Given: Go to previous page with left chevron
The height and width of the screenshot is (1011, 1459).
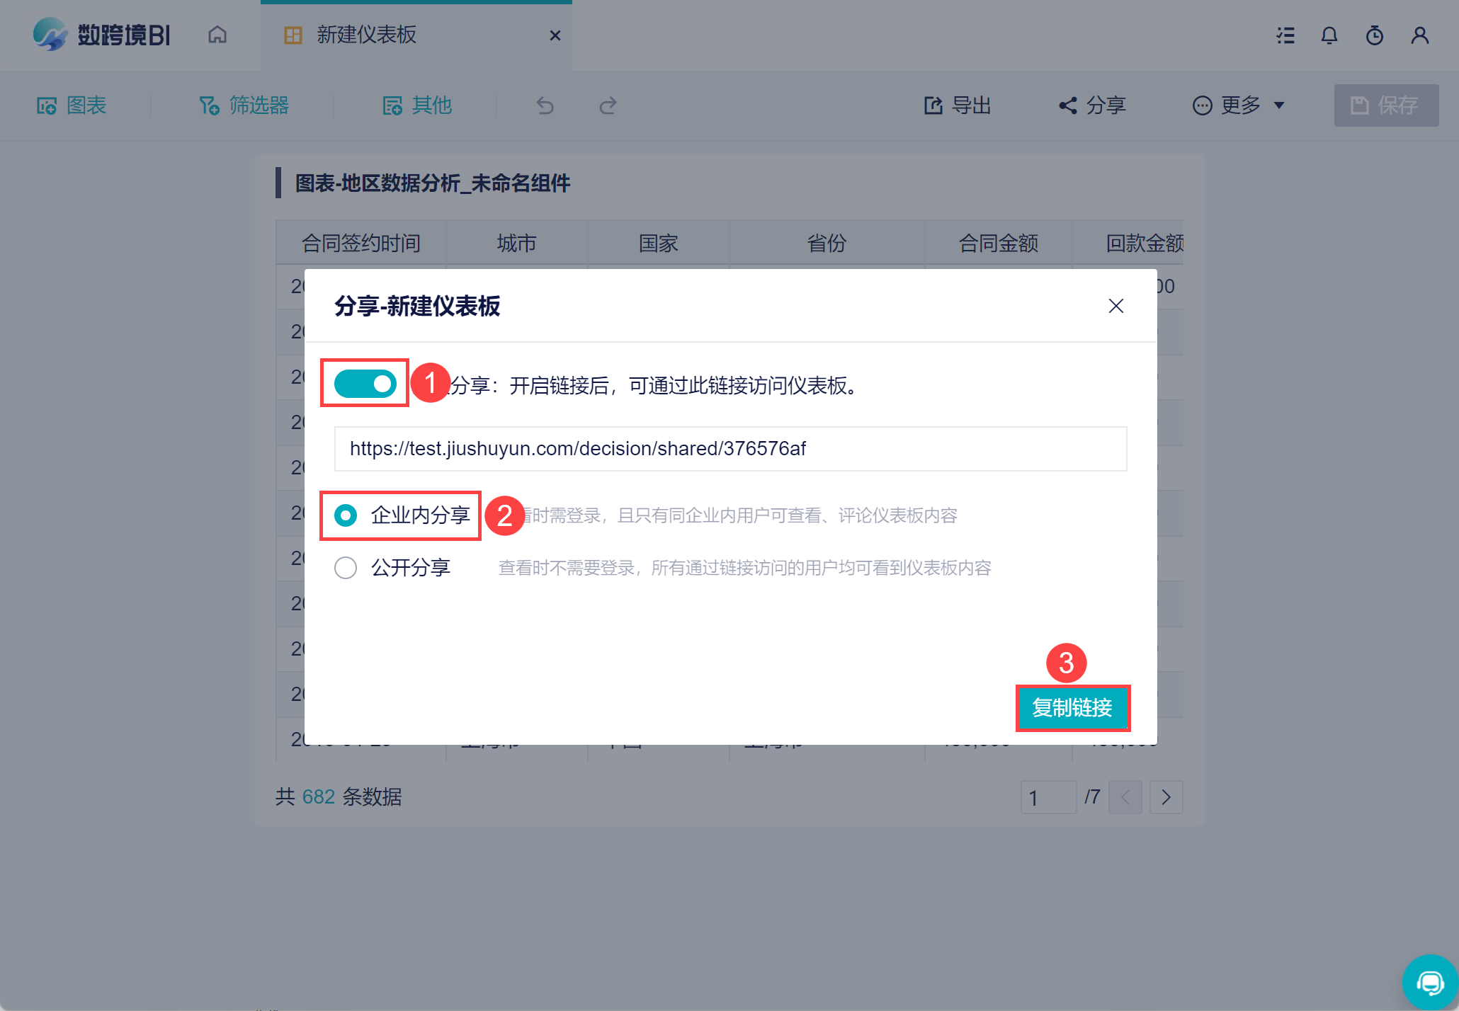Looking at the screenshot, I should click(x=1125, y=798).
